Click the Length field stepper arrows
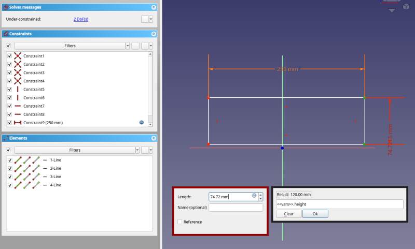The width and height of the screenshot is (415, 249). click(x=261, y=197)
